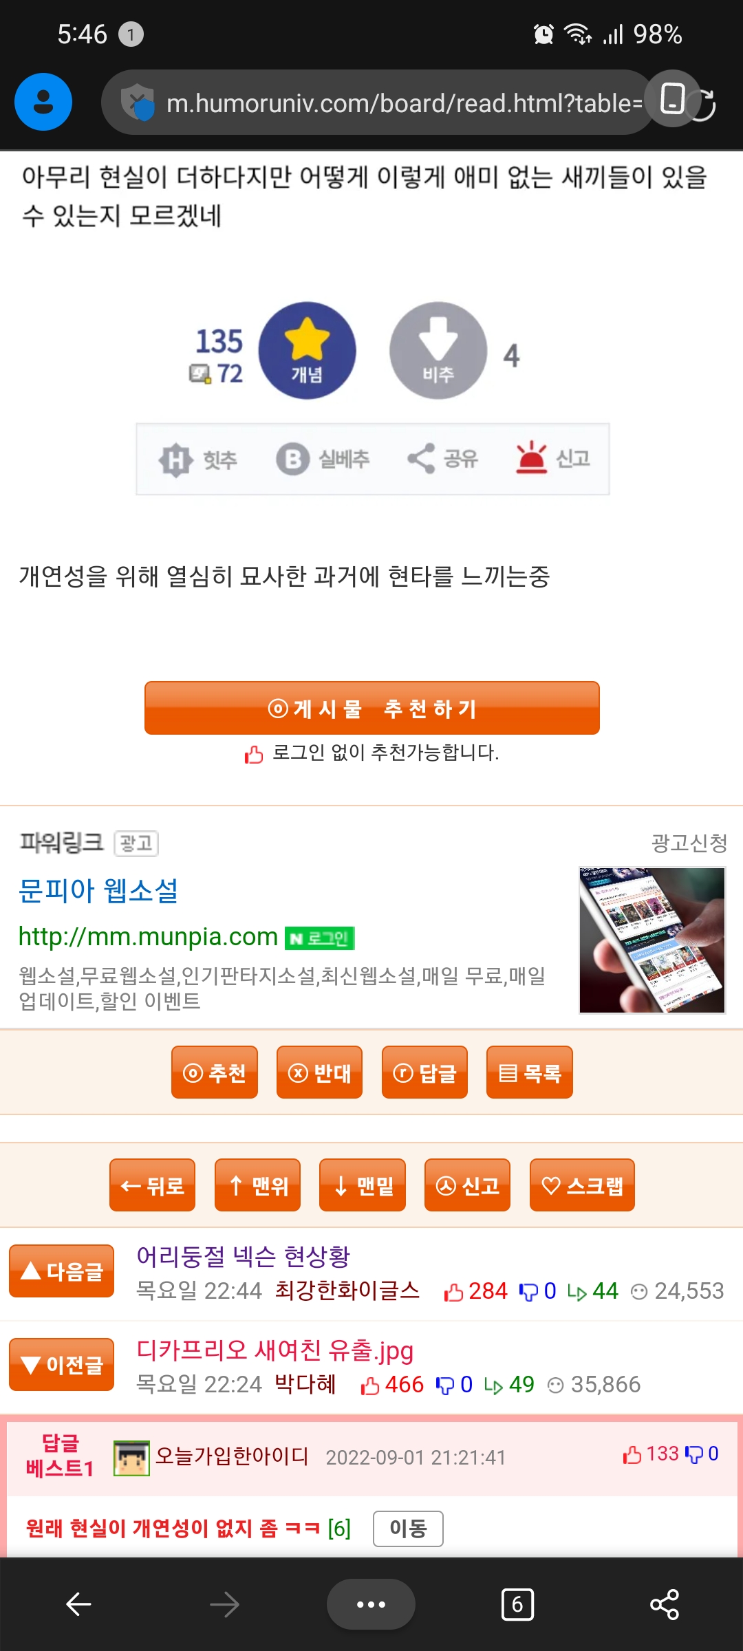Jump to bottom with 맨밑 button
Image resolution: width=743 pixels, height=1651 pixels.
(x=363, y=1185)
